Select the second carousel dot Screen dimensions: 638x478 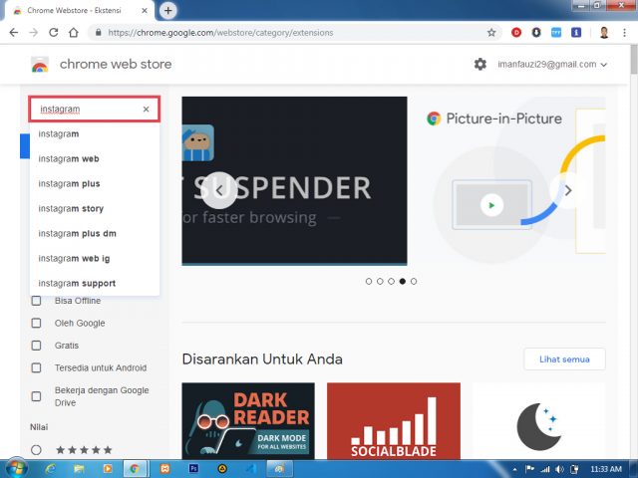tap(380, 281)
